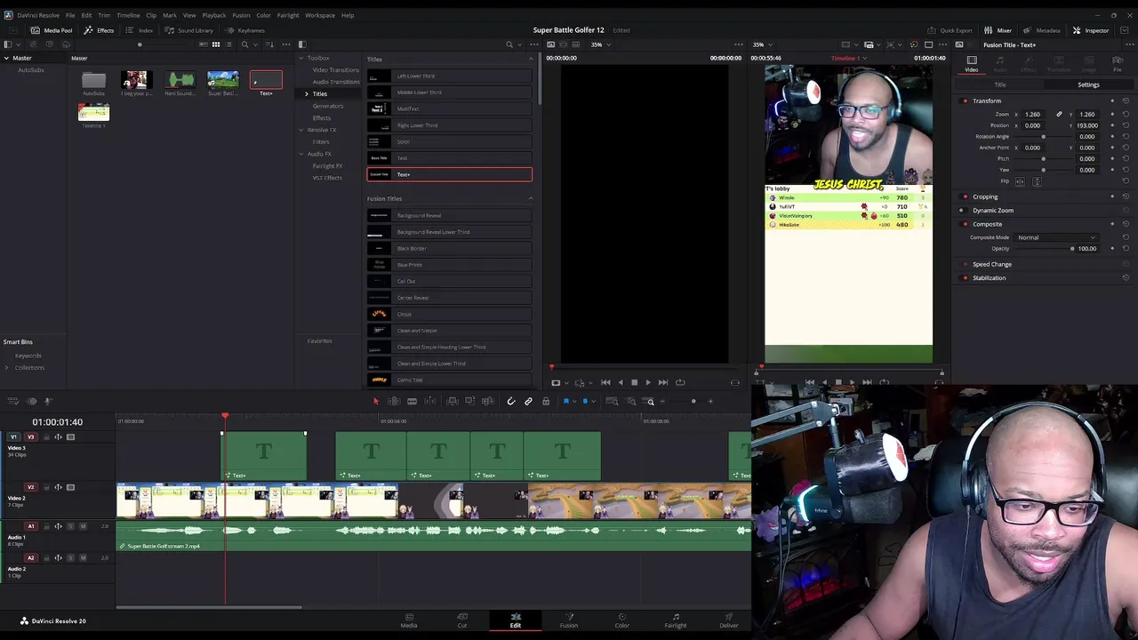
Task: Toggle the Media Pool panel button
Action: [x=52, y=30]
